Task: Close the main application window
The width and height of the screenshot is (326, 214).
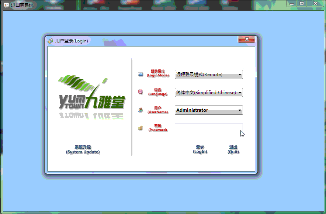Action: coord(315,4)
